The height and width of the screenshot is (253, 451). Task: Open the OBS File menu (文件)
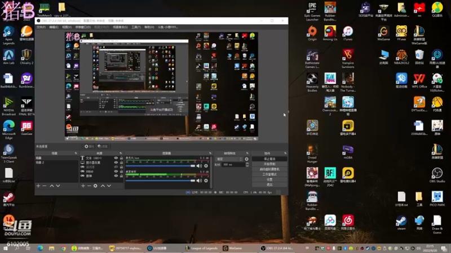(41, 27)
